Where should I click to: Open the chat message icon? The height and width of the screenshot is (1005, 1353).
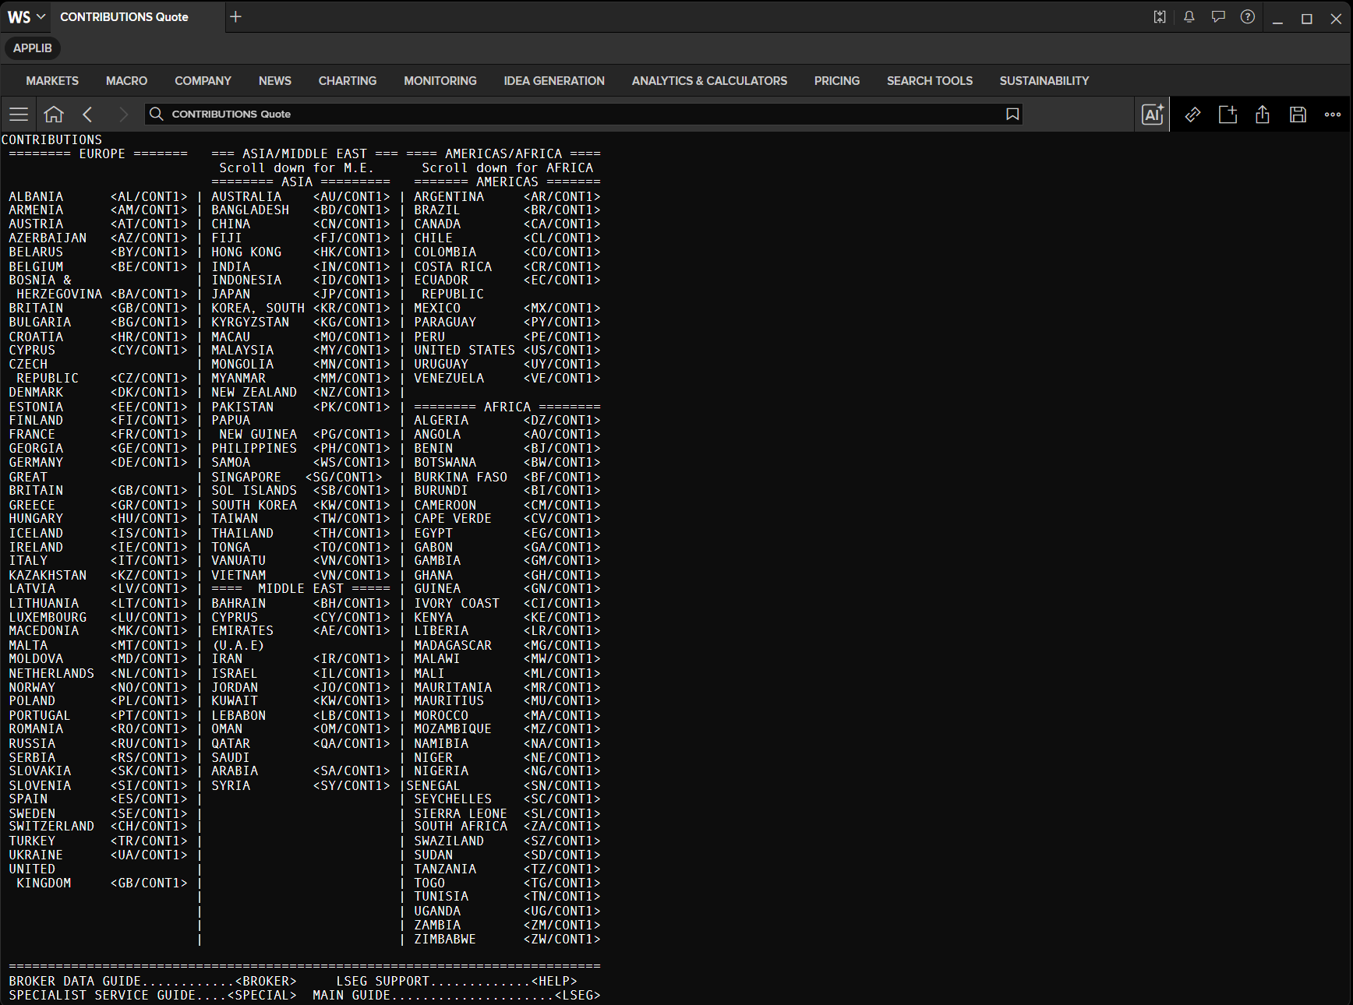coord(1218,17)
